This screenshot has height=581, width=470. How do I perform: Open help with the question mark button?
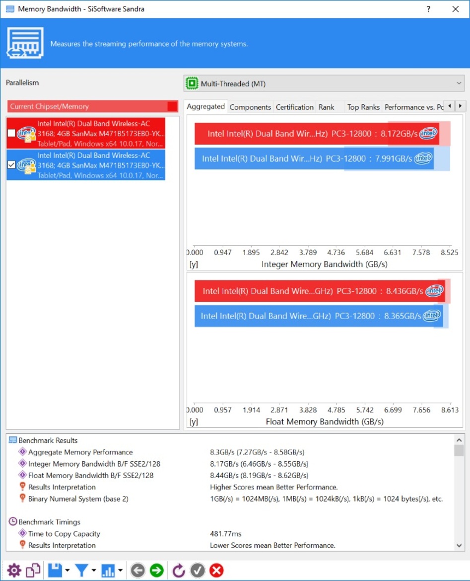pyautogui.click(x=428, y=9)
